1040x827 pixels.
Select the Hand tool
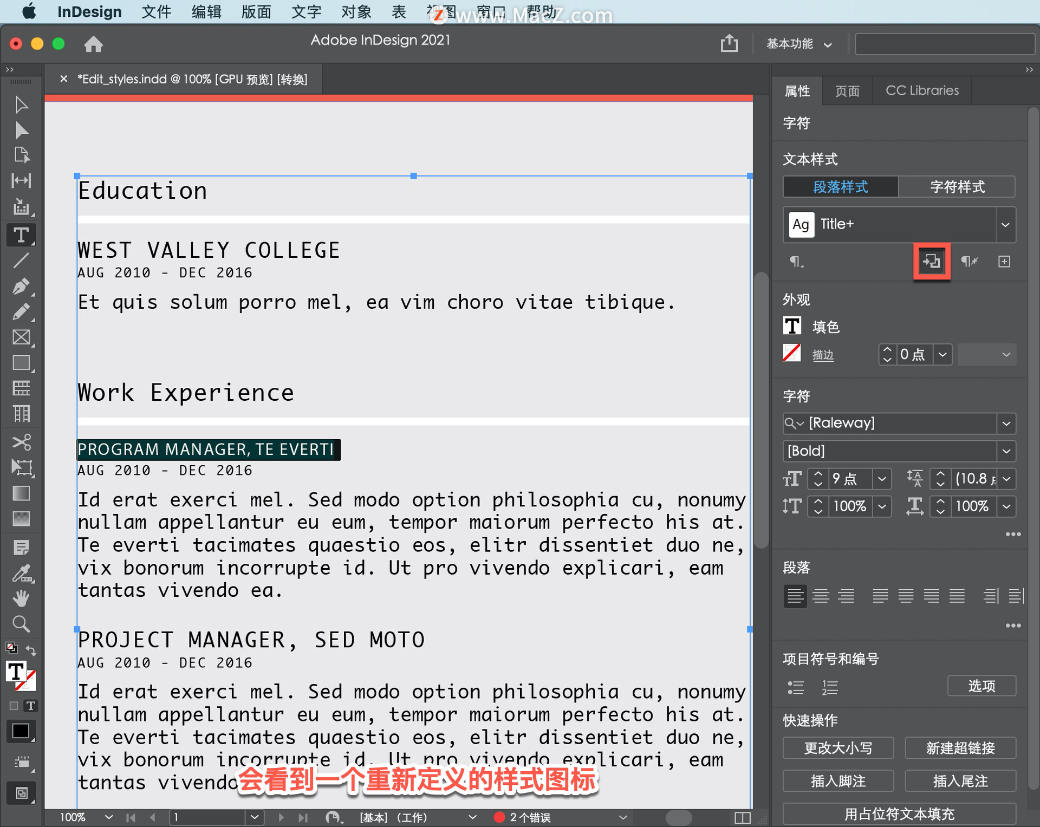pos(21,598)
